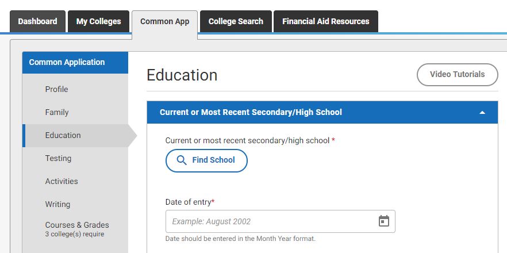Select the Common App tab
Screen dimensions: 507x253
(164, 22)
